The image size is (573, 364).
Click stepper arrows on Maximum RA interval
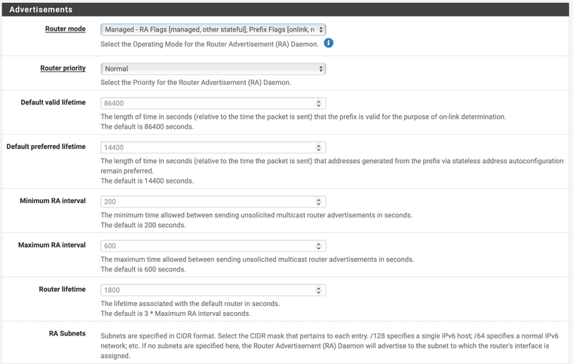[319, 246]
